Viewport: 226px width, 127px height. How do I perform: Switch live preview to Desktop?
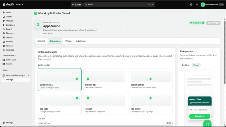click(185, 65)
